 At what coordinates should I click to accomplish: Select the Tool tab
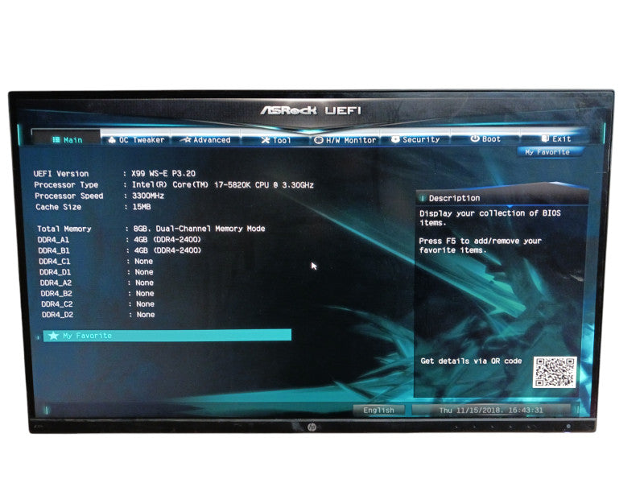click(x=275, y=140)
